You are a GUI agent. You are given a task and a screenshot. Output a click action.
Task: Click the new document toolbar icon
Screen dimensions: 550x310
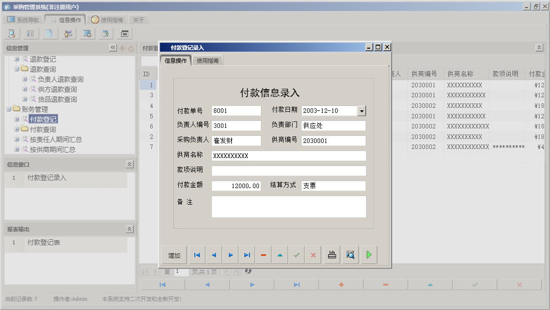(49, 33)
